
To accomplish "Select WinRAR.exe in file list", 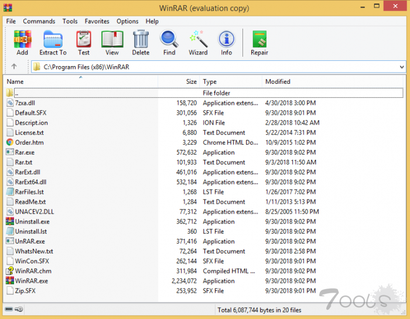I will [31, 281].
